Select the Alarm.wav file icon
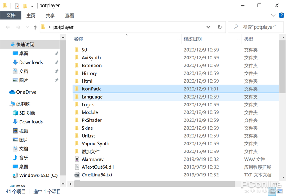This screenshot has width=286, height=196. point(77,159)
